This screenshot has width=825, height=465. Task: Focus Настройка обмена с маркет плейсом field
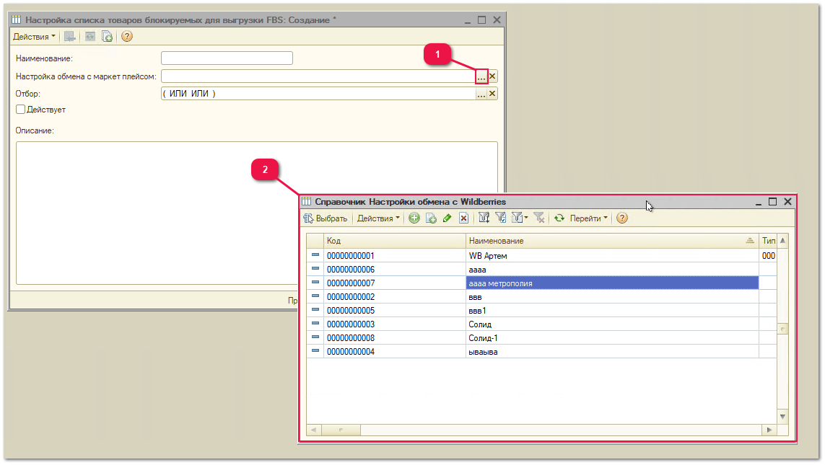coord(318,76)
